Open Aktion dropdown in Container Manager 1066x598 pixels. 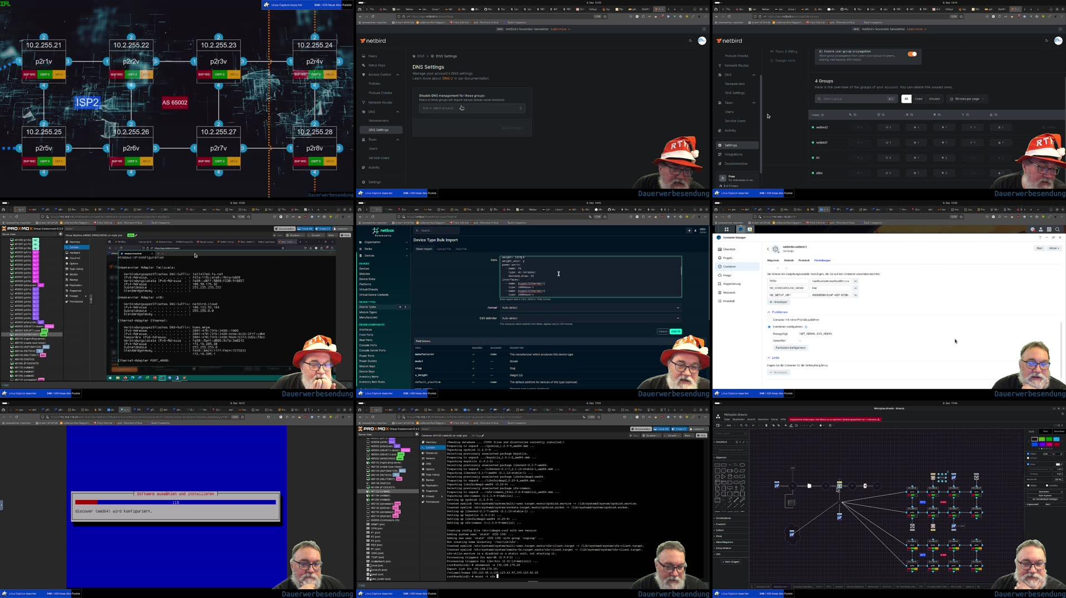pyautogui.click(x=1054, y=248)
